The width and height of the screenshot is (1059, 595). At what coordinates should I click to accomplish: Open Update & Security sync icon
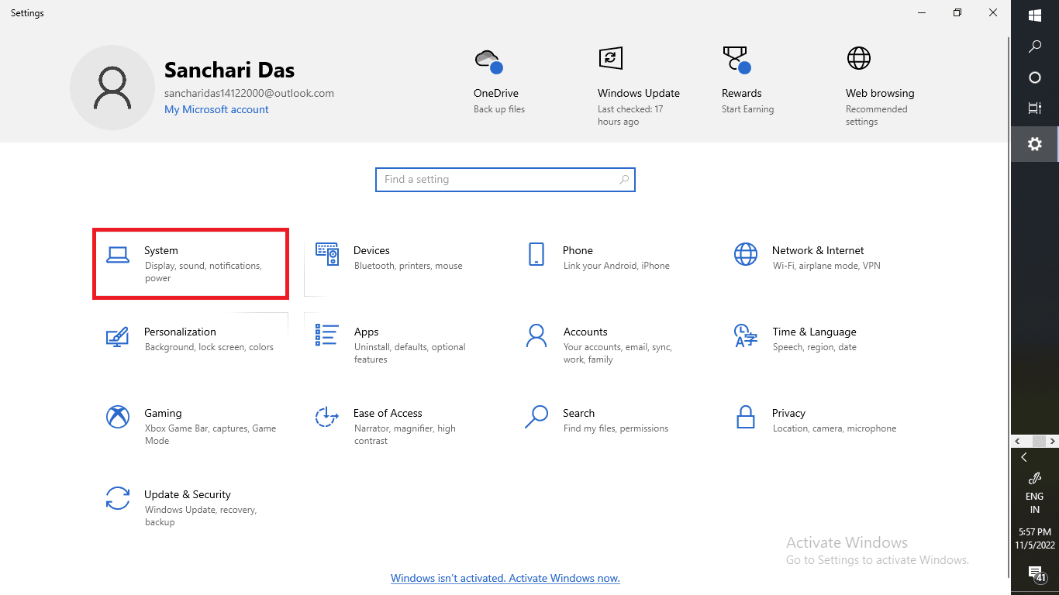tap(118, 498)
